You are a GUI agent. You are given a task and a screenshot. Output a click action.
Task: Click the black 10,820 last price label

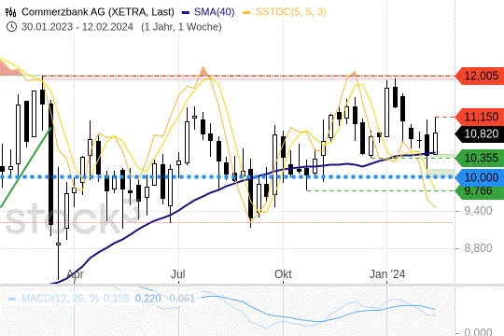click(480, 133)
